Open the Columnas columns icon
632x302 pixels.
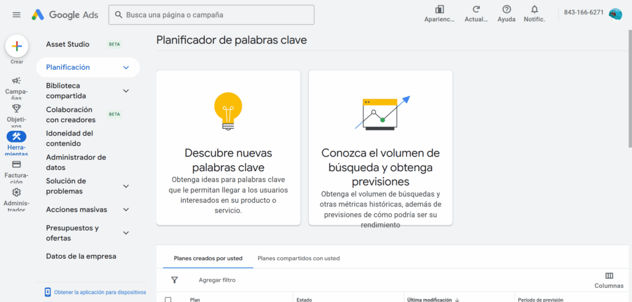pos(609,276)
